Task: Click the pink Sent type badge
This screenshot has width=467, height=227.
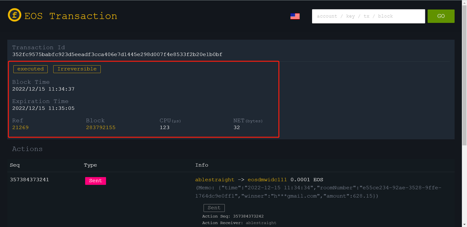Action: click(95, 181)
